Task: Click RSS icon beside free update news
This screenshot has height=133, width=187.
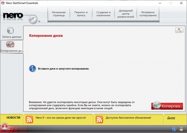Action: pyautogui.click(x=99, y=119)
